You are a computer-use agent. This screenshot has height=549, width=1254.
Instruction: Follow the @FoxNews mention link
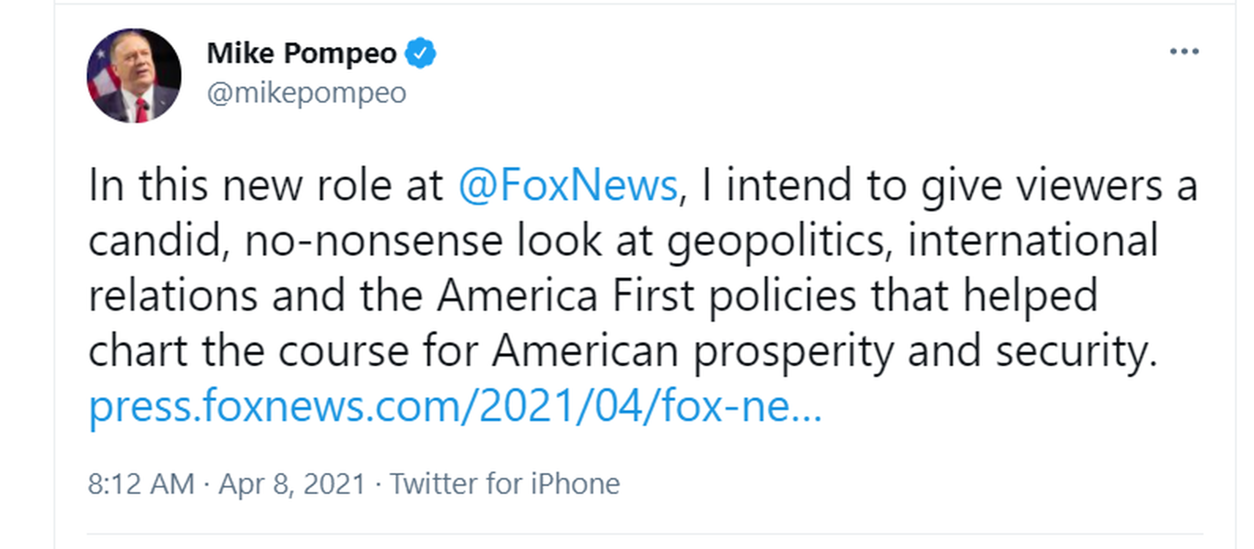[568, 186]
